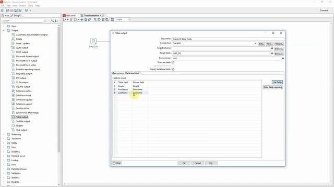Click the perspective layers icon in main toolbar
Screen dimensions: 334x187
(27, 10)
